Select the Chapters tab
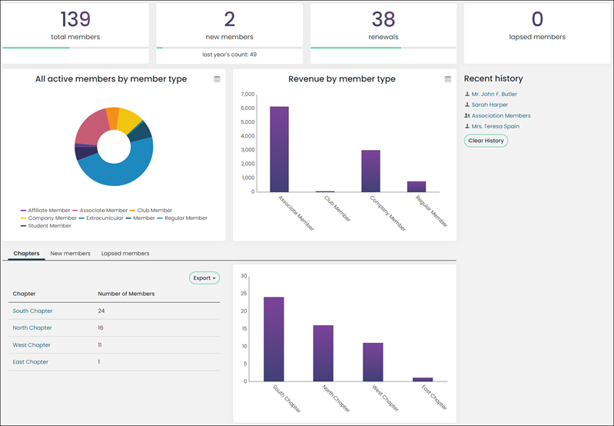614x426 pixels. (x=26, y=254)
